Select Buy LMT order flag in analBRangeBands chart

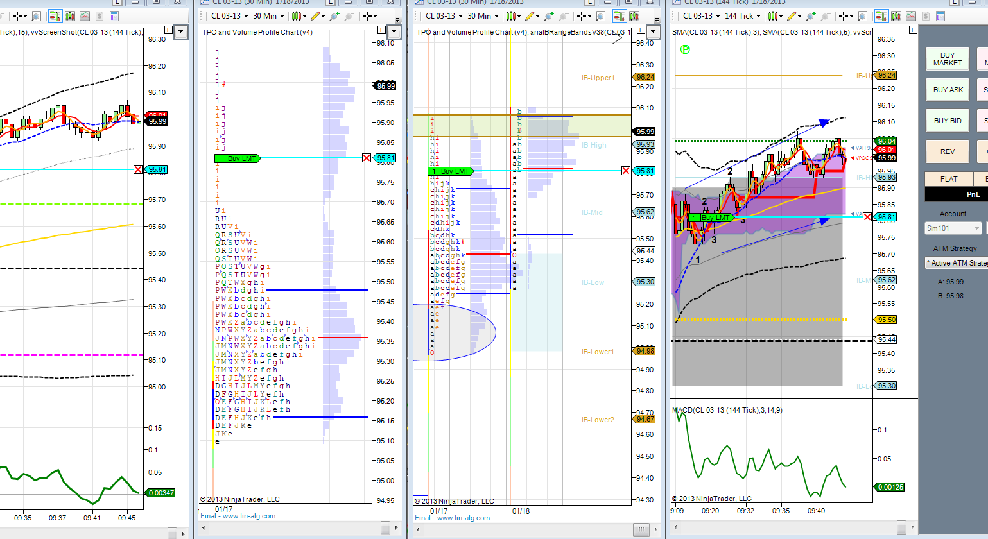click(451, 171)
